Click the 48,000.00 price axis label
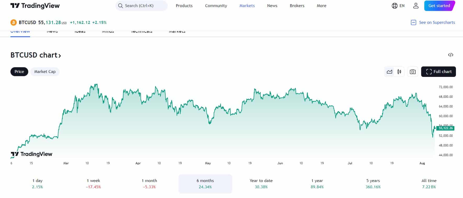Screen dimensions: 463x198 (446, 145)
